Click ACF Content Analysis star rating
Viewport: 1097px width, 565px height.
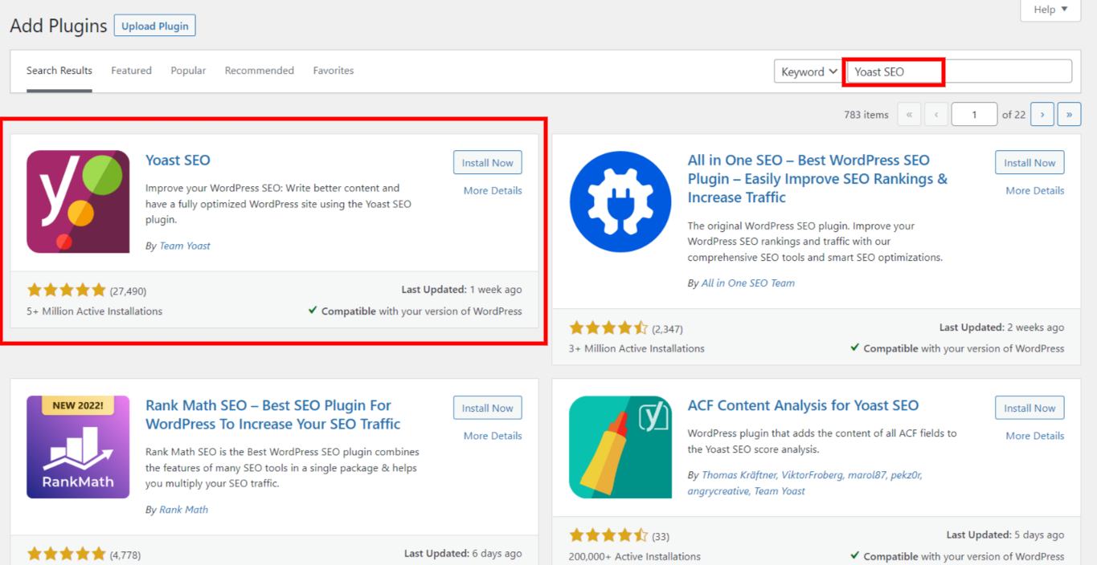(608, 535)
